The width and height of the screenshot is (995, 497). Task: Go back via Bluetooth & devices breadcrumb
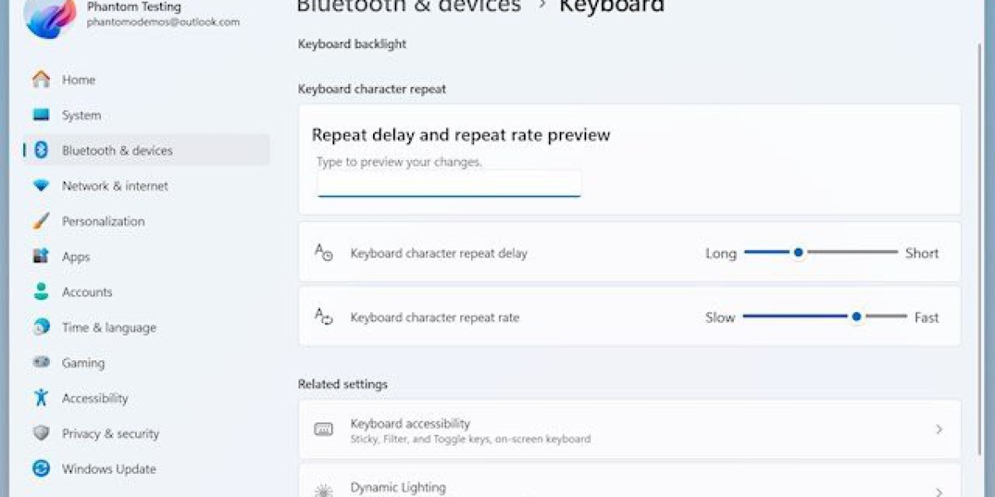[x=408, y=7]
